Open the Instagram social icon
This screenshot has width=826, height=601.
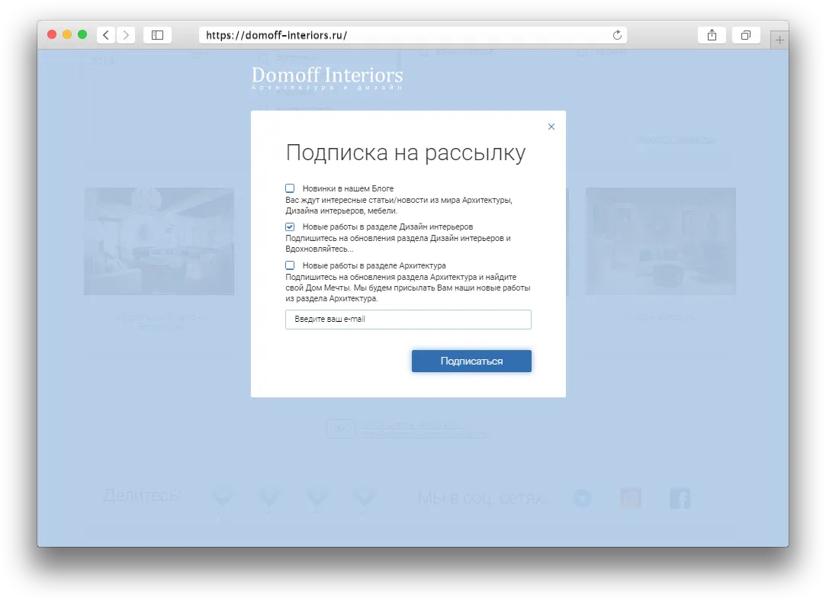tap(631, 499)
